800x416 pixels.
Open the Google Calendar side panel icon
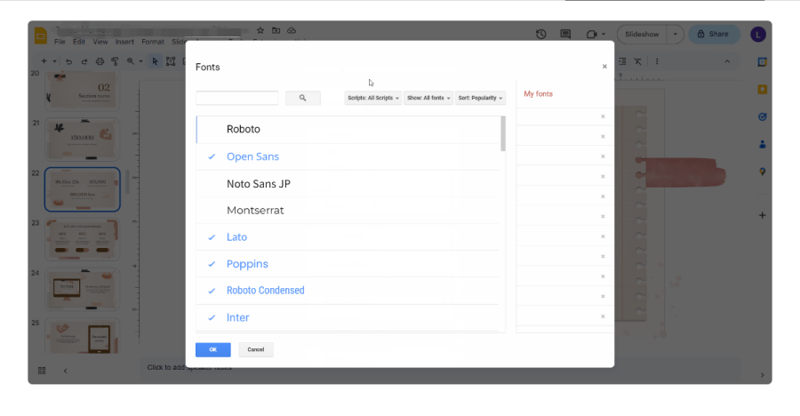click(762, 62)
